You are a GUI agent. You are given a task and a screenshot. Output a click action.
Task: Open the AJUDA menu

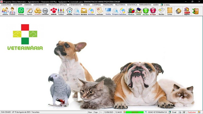156,5
